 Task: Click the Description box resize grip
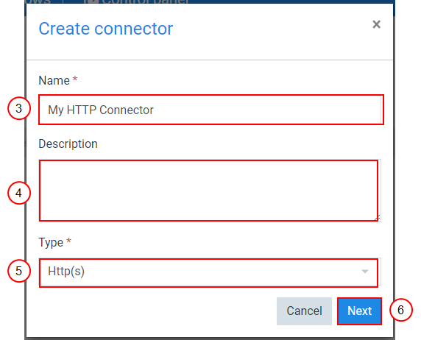point(378,218)
